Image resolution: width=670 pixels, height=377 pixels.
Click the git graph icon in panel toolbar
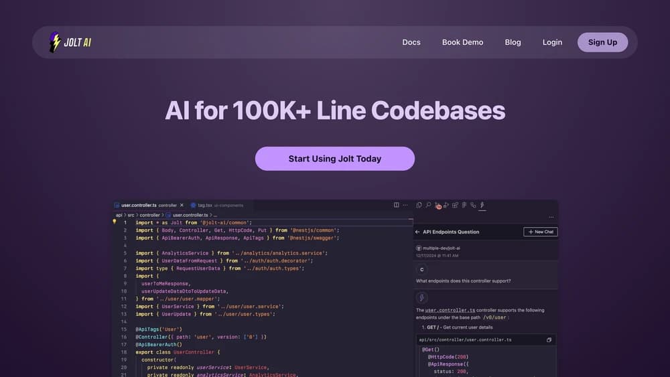pyautogui.click(x=473, y=205)
